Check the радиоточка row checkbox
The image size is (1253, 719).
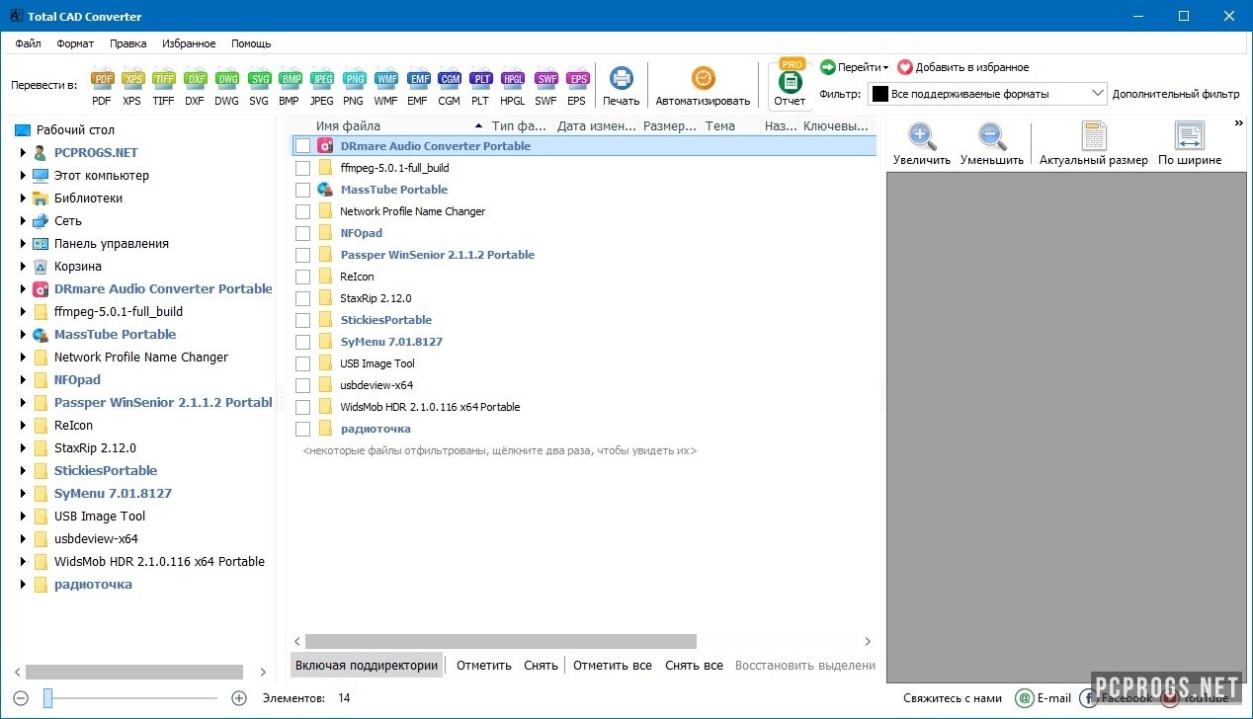click(303, 429)
